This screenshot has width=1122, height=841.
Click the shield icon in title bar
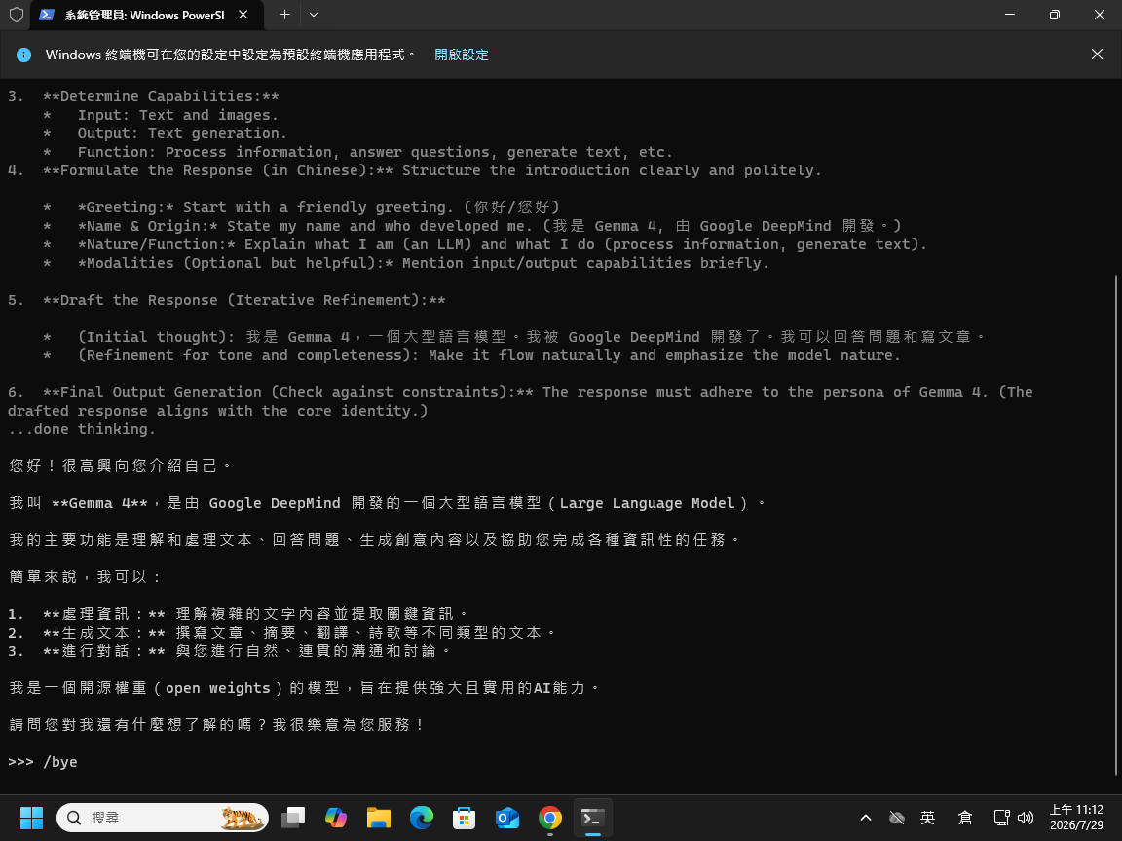[17, 15]
